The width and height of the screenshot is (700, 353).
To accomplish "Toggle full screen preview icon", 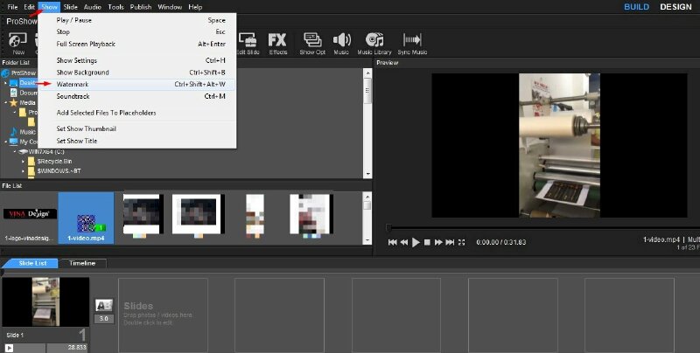I will pyautogui.click(x=462, y=242).
